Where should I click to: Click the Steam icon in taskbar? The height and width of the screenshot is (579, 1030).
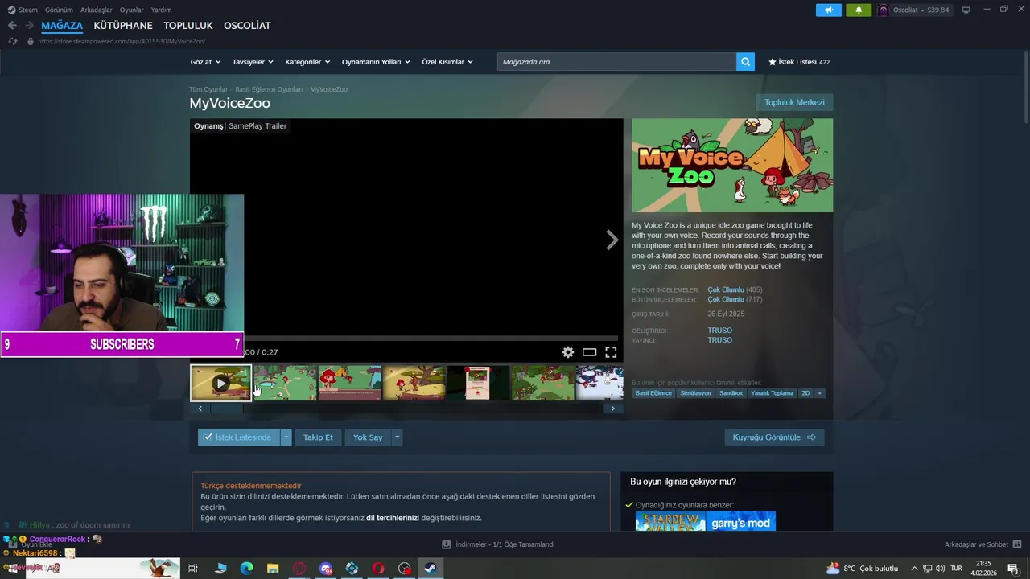click(x=430, y=568)
